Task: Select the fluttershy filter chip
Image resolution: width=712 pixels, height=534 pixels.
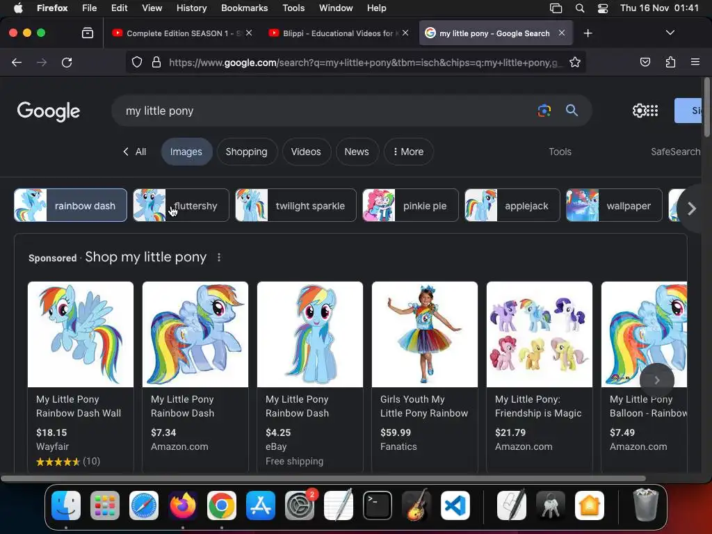Action: (181, 205)
